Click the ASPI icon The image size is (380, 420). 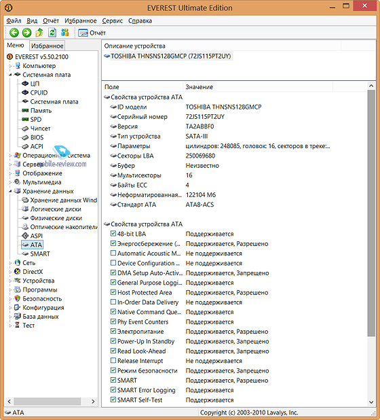[25, 236]
